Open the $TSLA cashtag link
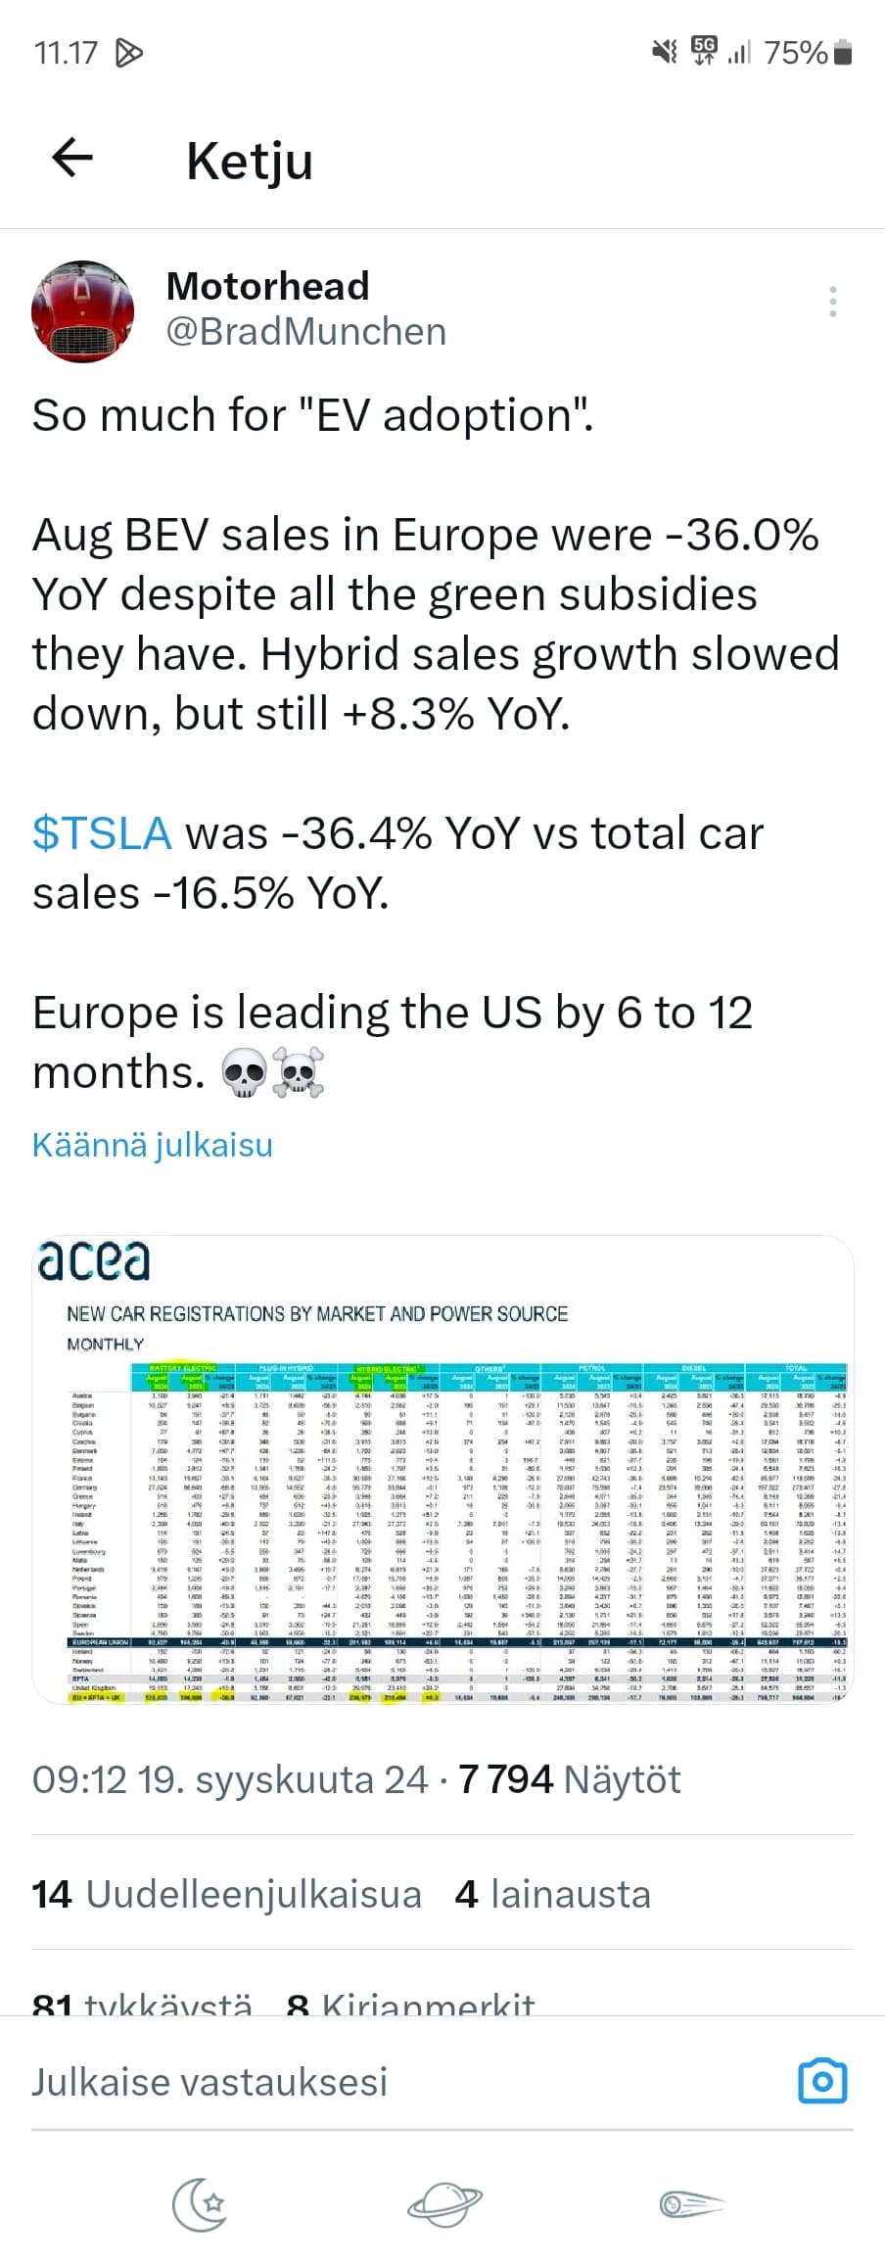 [102, 833]
